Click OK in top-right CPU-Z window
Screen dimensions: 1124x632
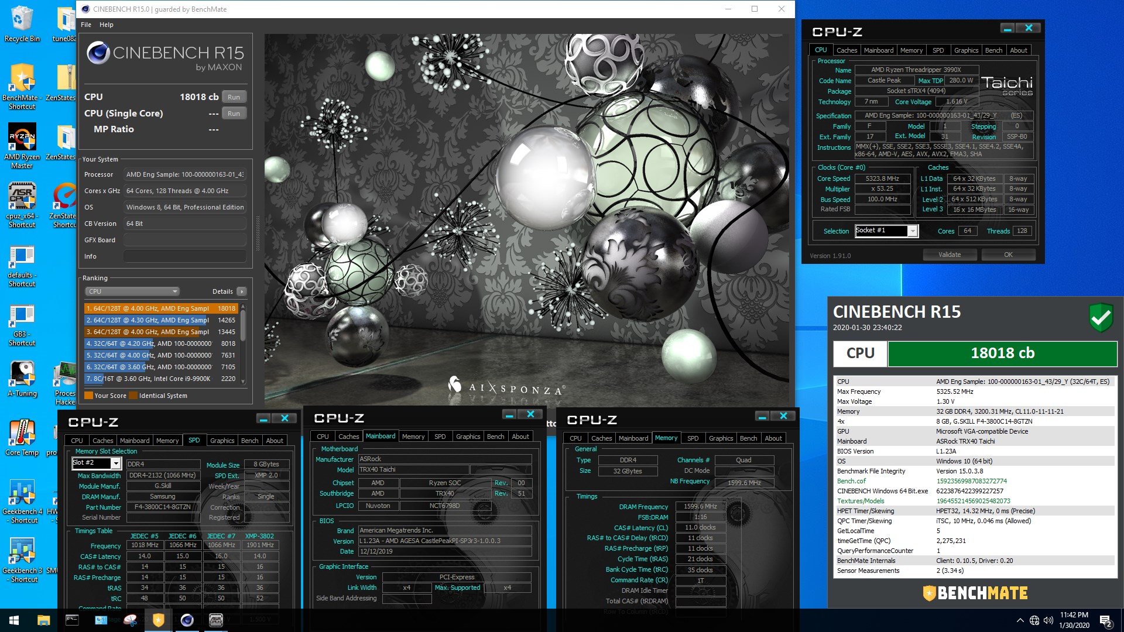[1008, 255]
